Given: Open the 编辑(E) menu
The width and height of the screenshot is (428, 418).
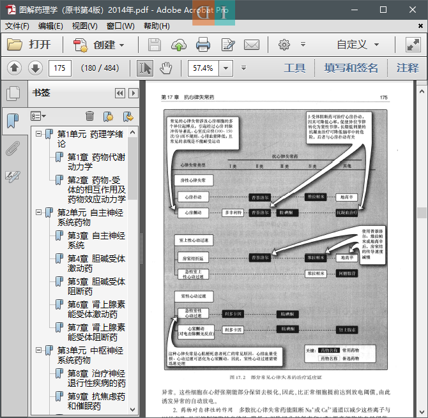Looking at the screenshot, I should tap(50, 26).
